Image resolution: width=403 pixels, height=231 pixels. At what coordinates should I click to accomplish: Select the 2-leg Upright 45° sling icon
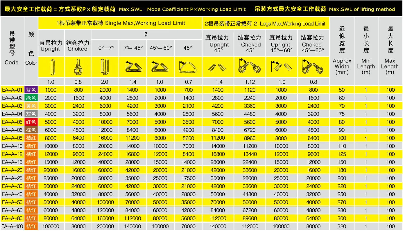pos(218,67)
